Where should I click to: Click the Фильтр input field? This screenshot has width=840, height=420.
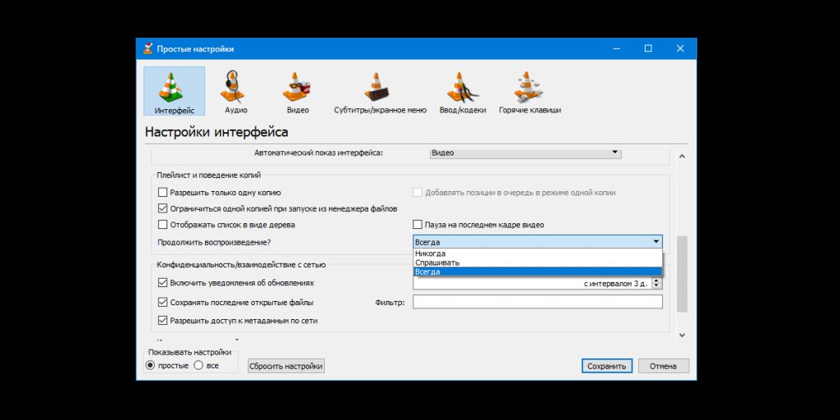click(537, 302)
